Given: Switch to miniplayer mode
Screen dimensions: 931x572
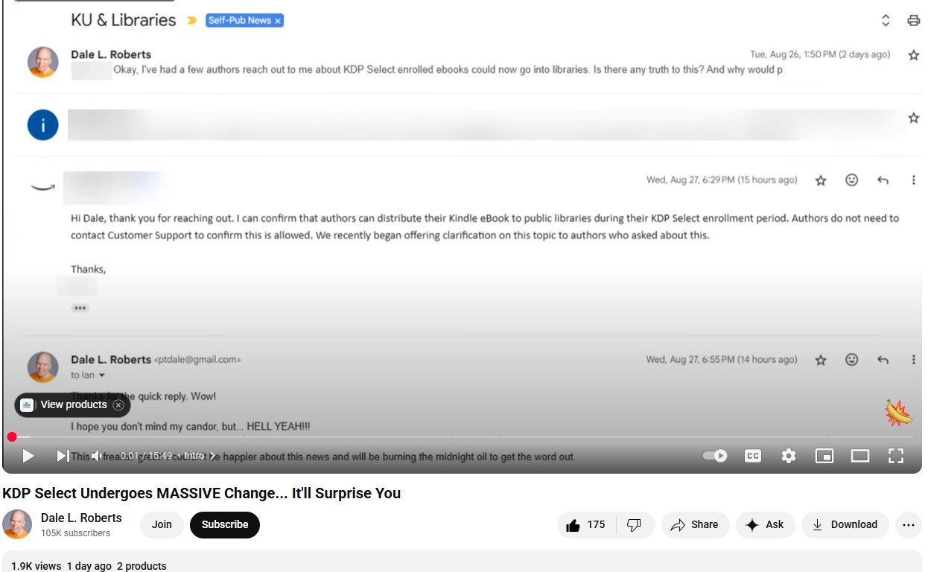Looking at the screenshot, I should 824,456.
